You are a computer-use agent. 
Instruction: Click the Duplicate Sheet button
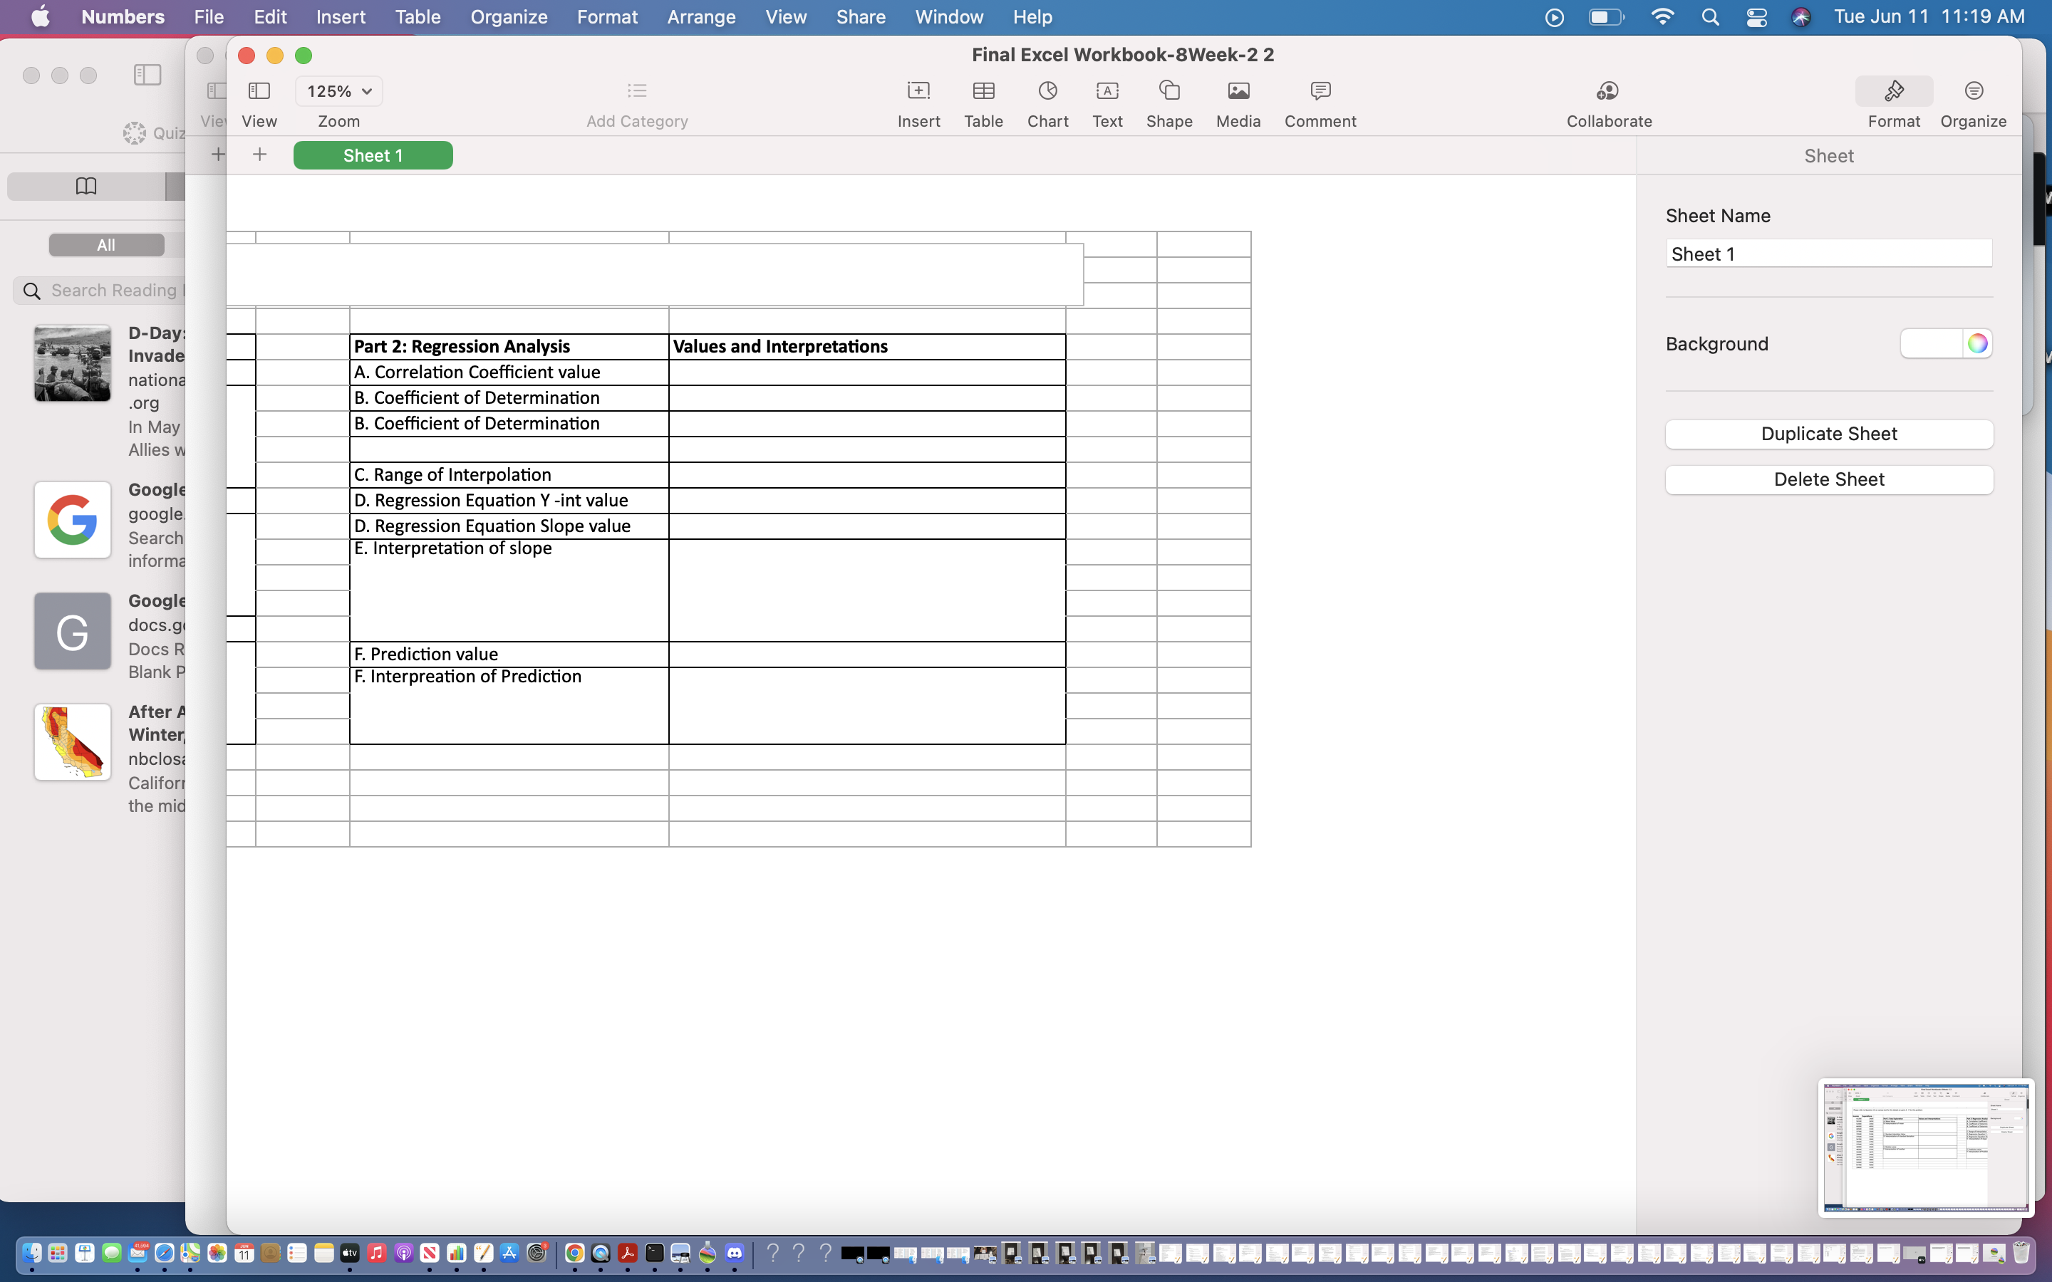pos(1828,434)
